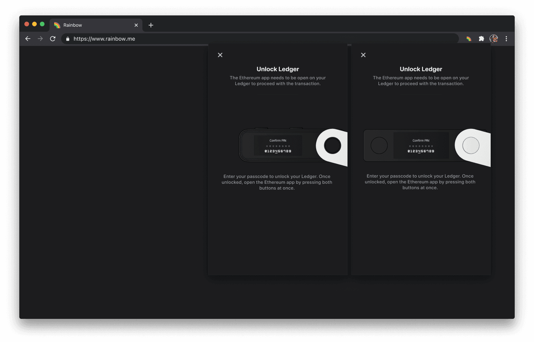This screenshot has height=342, width=534.
Task: Click the red window close button
Action: tap(27, 24)
